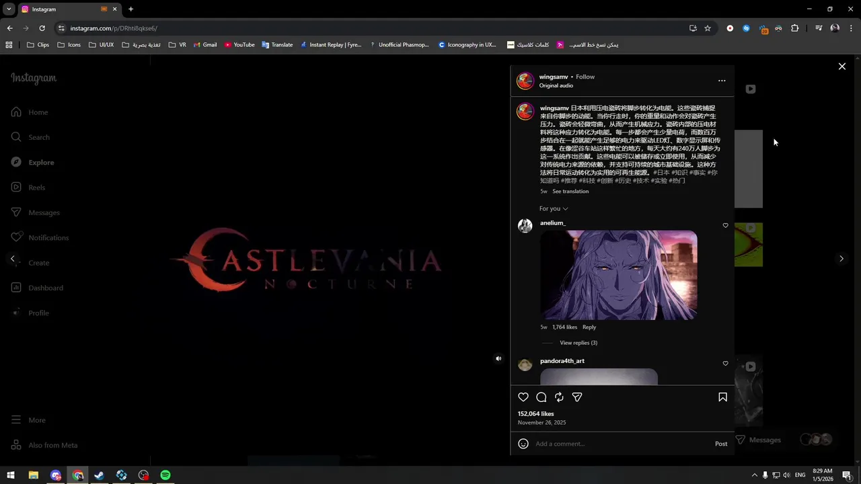Follow wingsamv
The image size is (861, 484).
(x=585, y=77)
